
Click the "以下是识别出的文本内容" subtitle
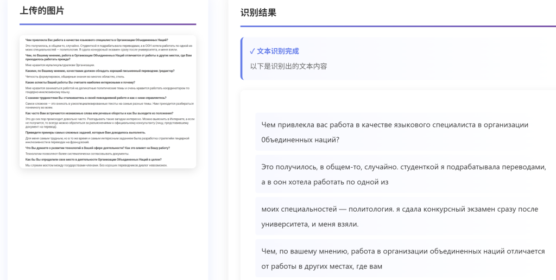click(x=289, y=66)
